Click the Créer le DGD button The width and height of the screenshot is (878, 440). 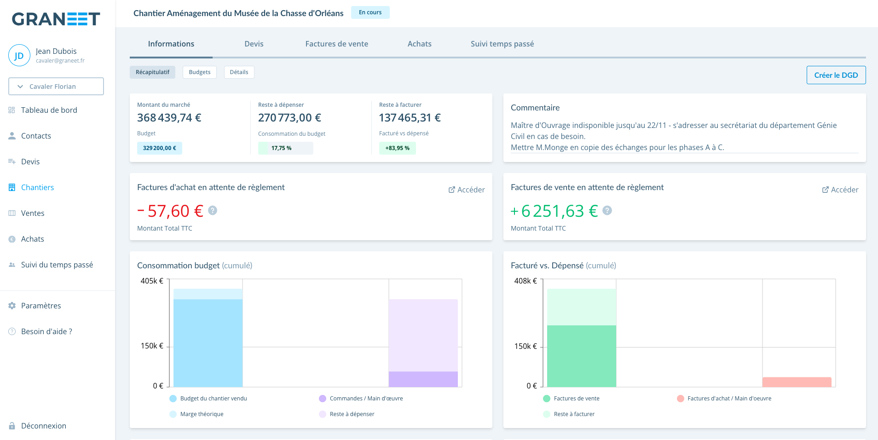(x=836, y=75)
